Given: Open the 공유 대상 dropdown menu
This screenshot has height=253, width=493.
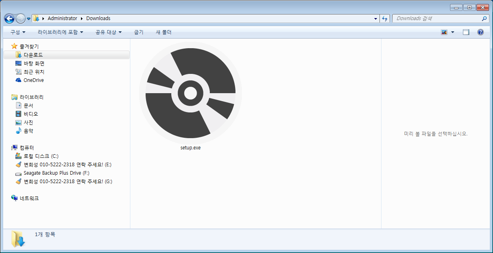Looking at the screenshot, I should (108, 32).
